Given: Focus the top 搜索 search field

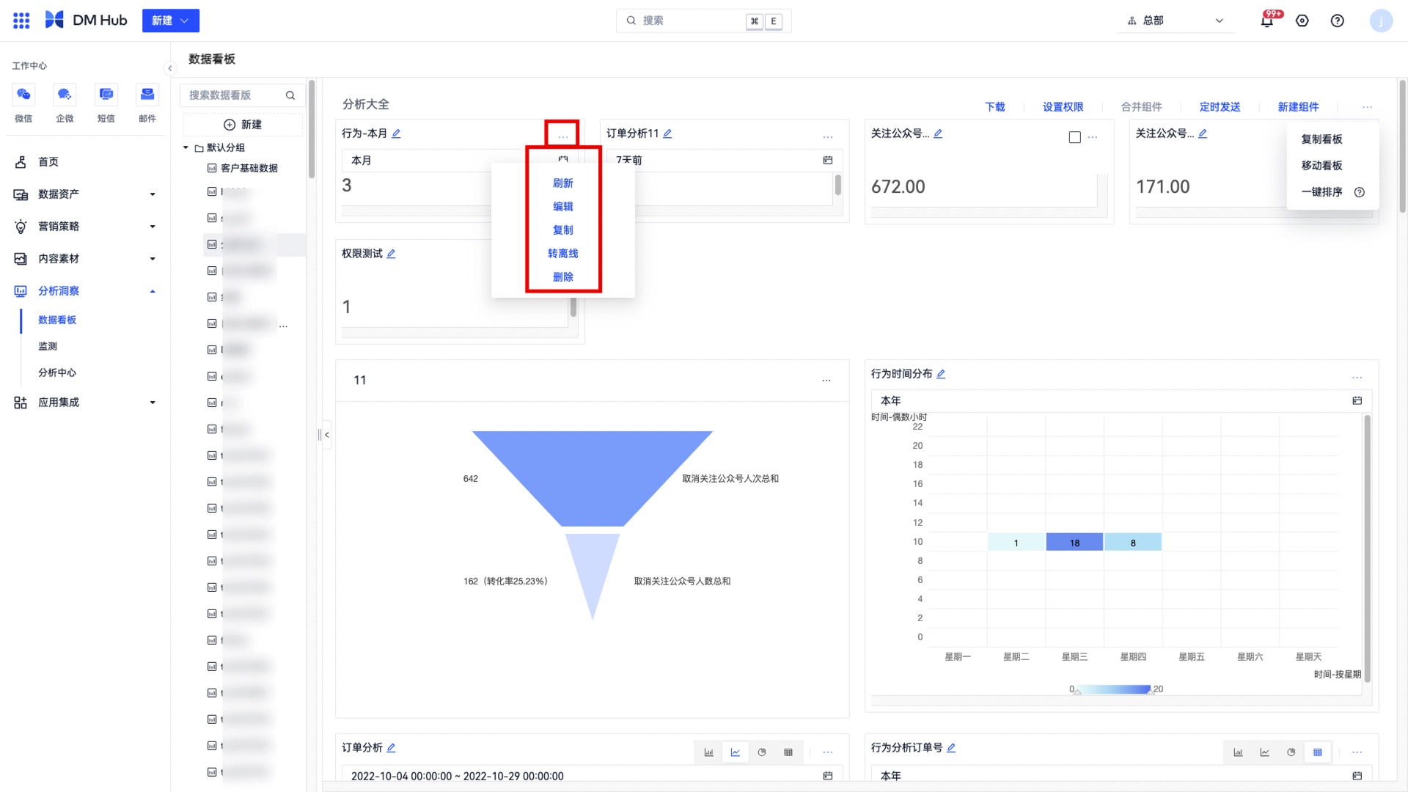Looking at the screenshot, I should [x=703, y=21].
